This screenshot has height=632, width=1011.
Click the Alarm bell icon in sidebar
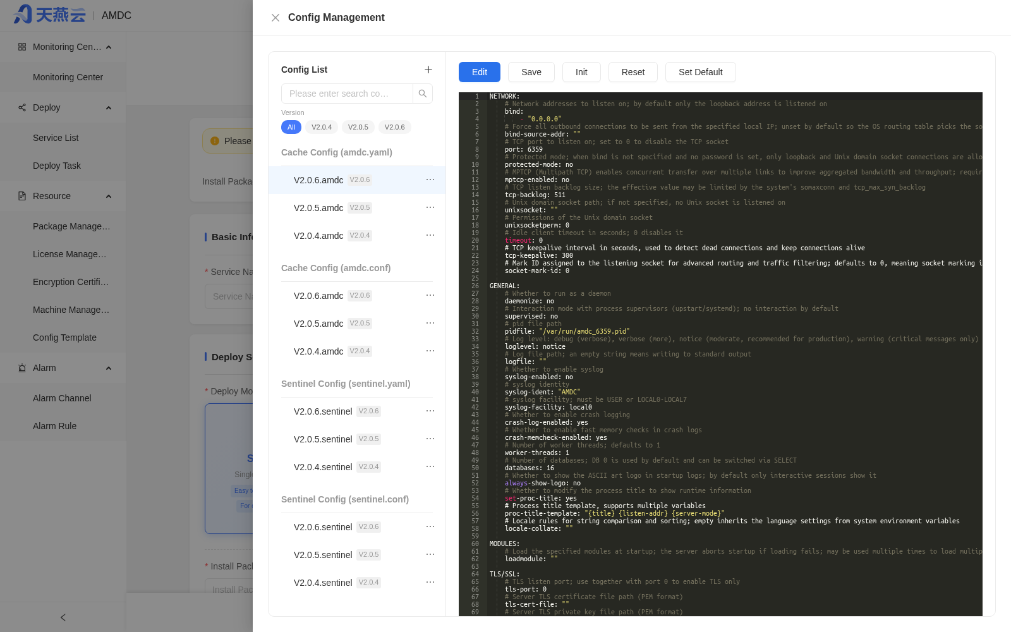(x=22, y=368)
